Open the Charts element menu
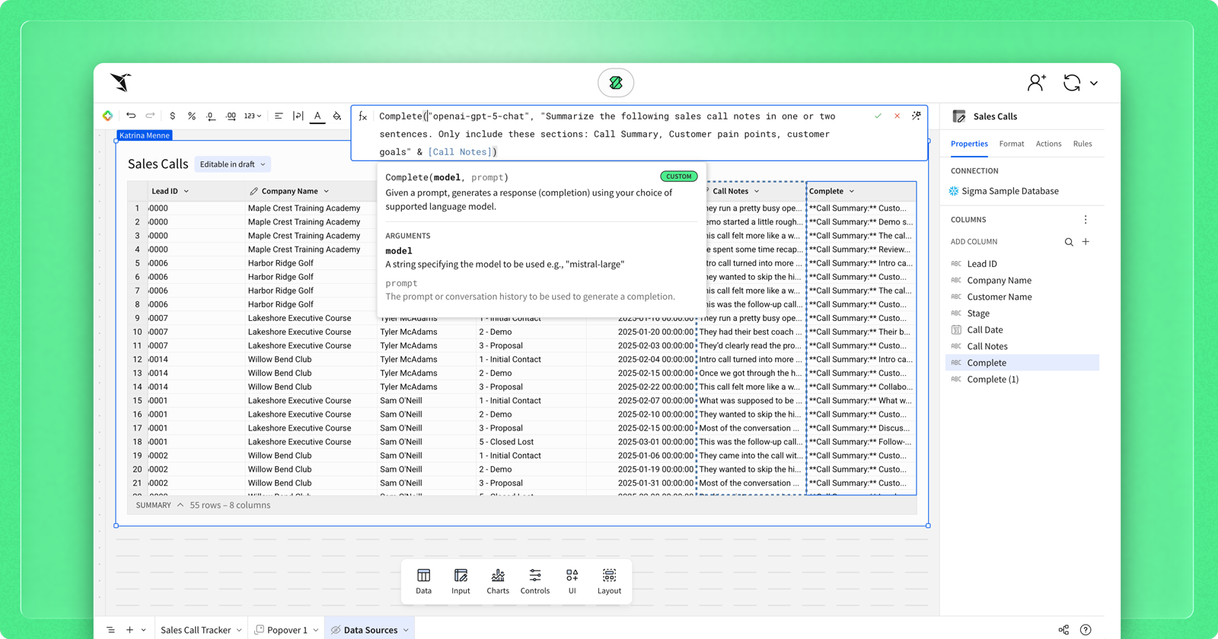This screenshot has width=1218, height=639. (x=498, y=581)
